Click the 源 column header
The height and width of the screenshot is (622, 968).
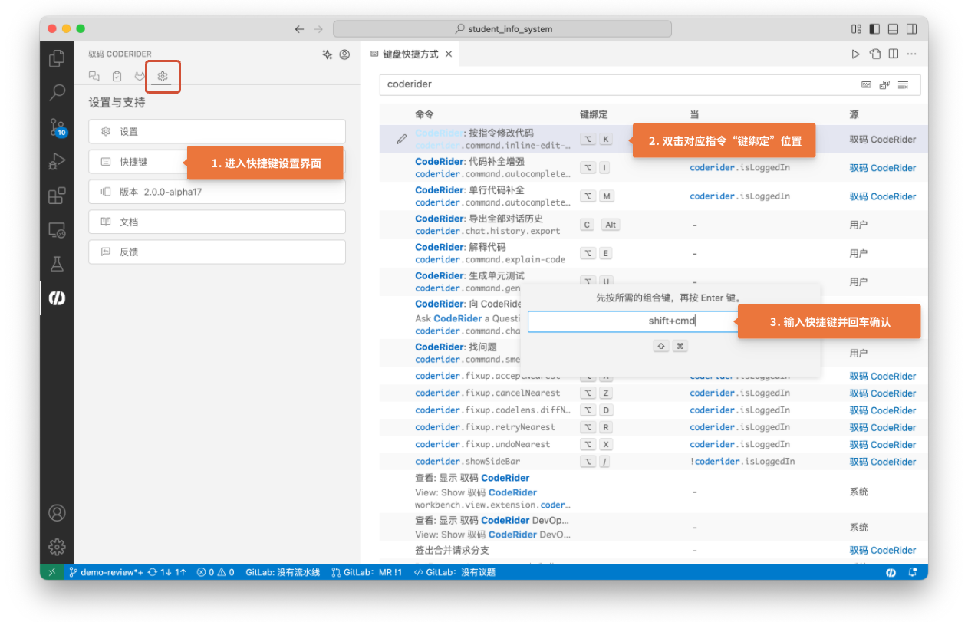tap(854, 114)
